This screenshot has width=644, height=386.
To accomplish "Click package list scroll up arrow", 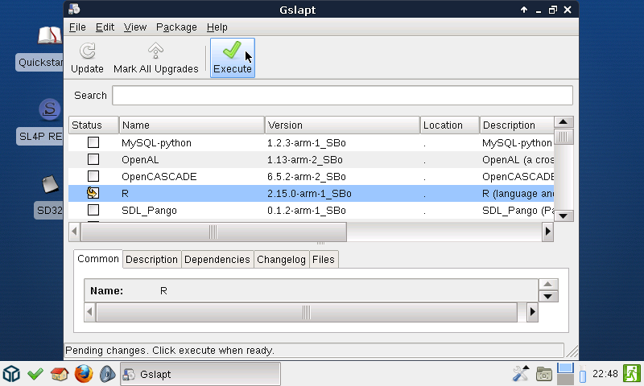I will pos(563,121).
